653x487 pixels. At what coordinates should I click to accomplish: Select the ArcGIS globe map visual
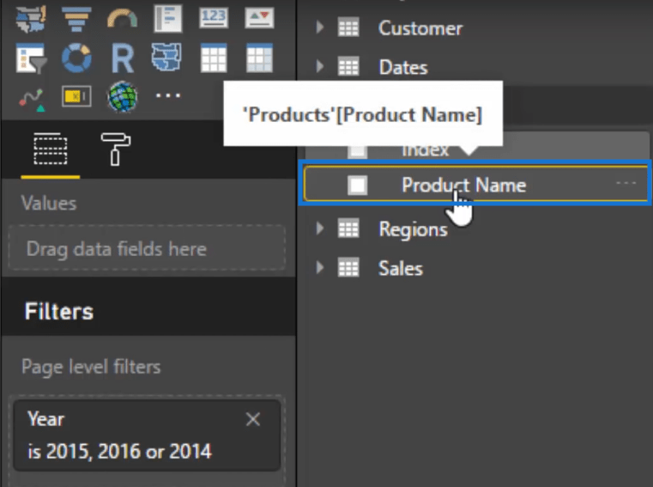click(122, 97)
